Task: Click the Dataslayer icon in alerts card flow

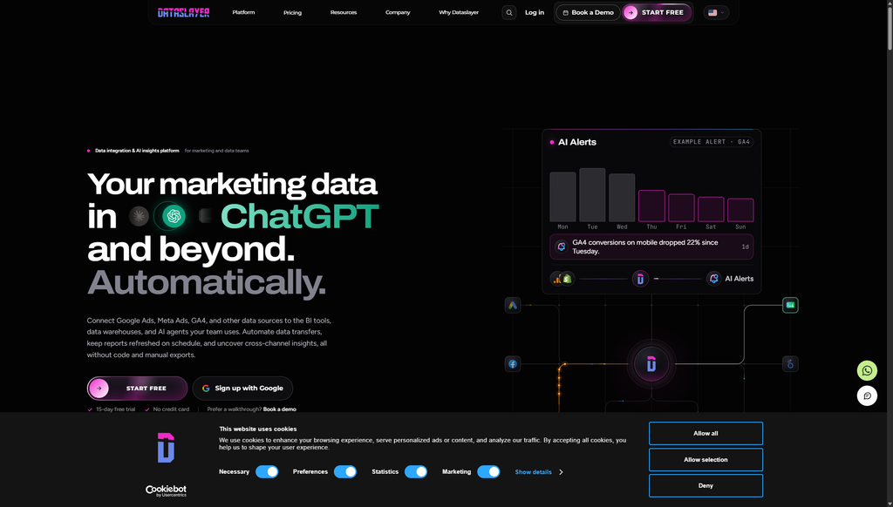Action: tap(640, 279)
